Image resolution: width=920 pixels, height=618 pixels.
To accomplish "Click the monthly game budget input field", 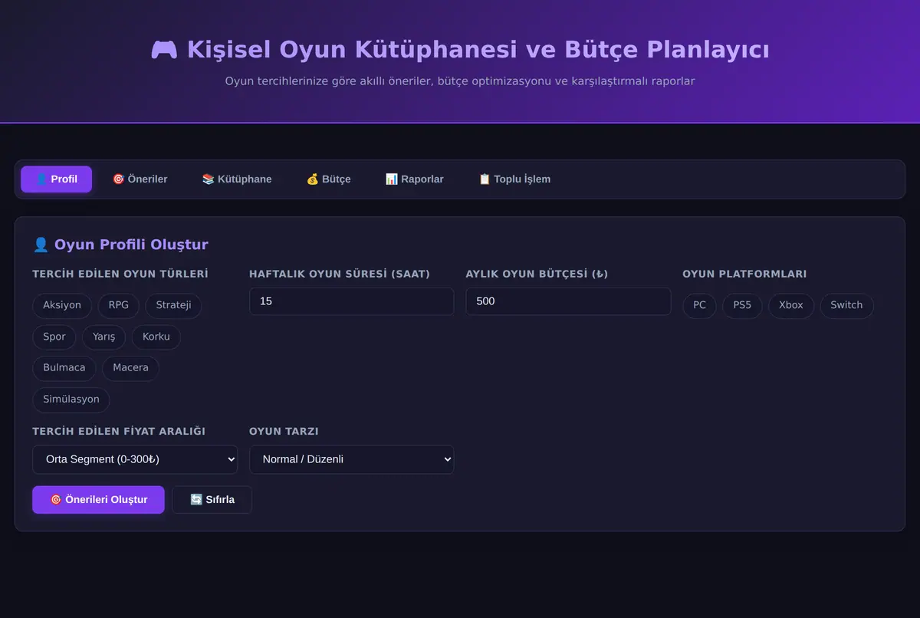I will coord(568,301).
